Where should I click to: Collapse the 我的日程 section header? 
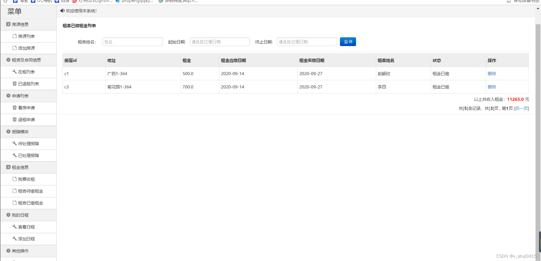28,215
